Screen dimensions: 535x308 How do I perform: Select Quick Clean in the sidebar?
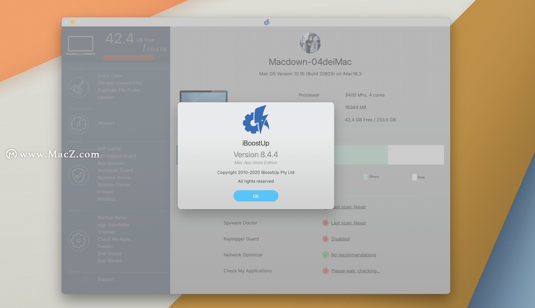110,76
